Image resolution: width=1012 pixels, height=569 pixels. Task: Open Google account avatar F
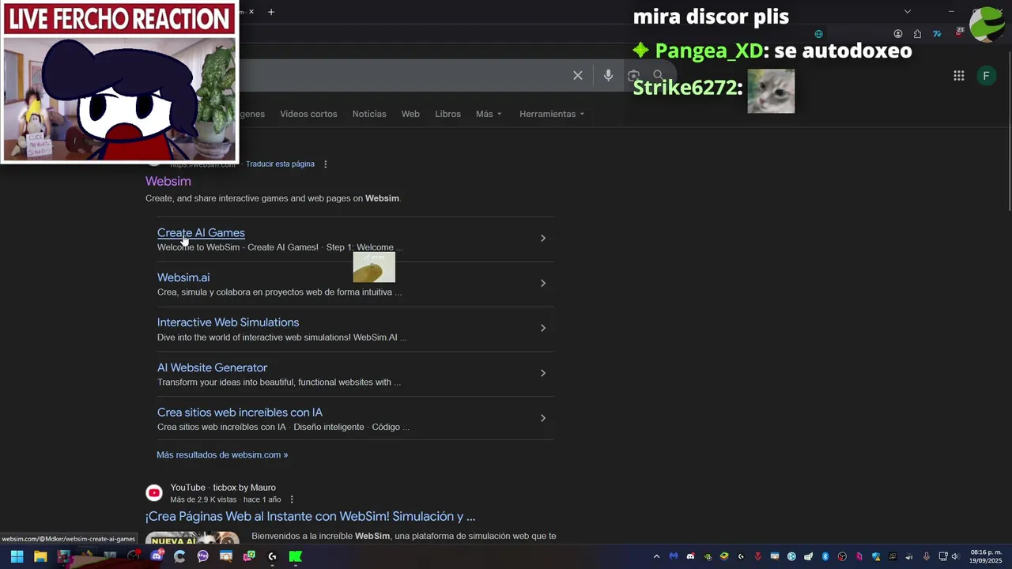pos(986,76)
